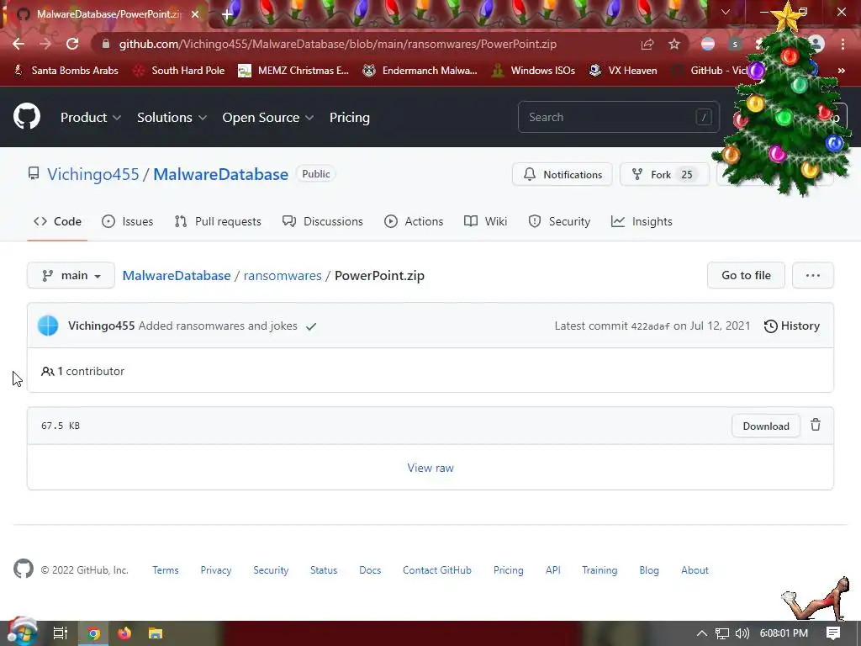Switch to the Issues tab
Screen dimensions: 861x646
128,221
